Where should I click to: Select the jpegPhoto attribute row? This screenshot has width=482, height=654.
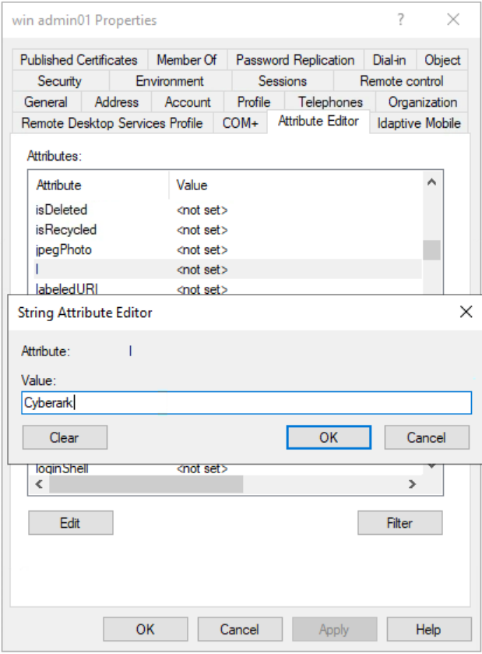[117, 249]
